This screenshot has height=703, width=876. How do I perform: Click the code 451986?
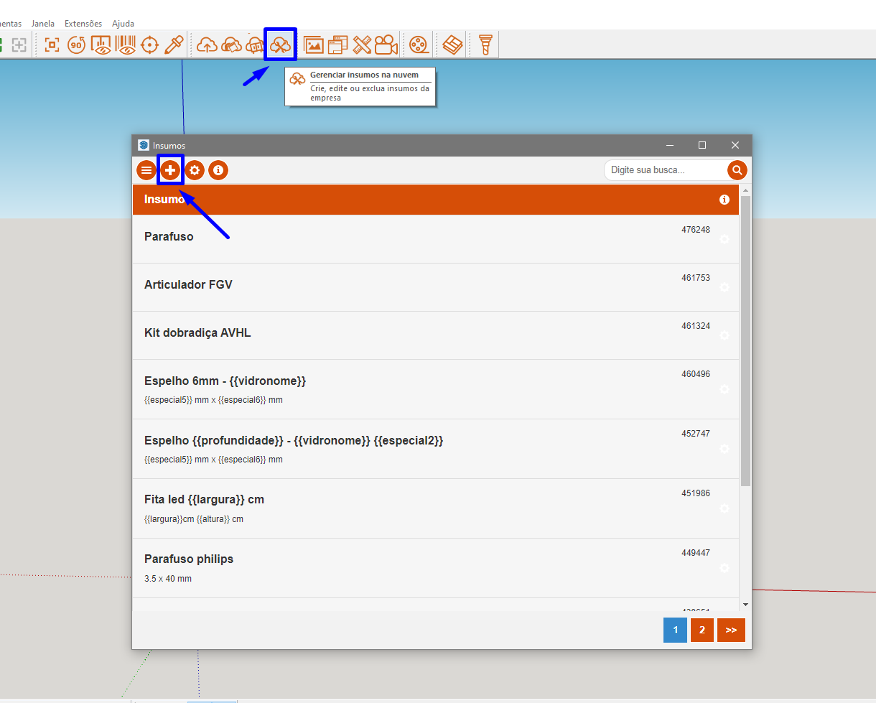(696, 493)
